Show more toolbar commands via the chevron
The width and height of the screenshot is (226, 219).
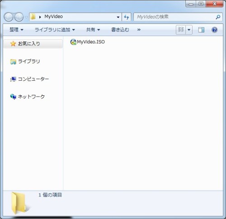139,30
